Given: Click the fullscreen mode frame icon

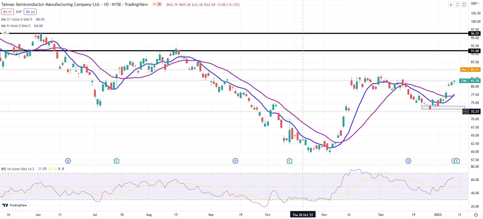Looking at the screenshot, I should 464,4.
